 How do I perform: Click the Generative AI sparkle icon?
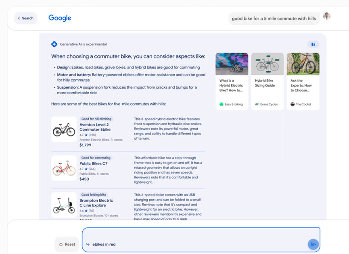(x=54, y=44)
